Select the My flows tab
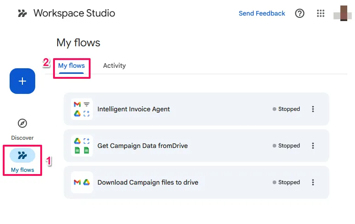Viewport: 355px width, 224px height. click(x=71, y=66)
